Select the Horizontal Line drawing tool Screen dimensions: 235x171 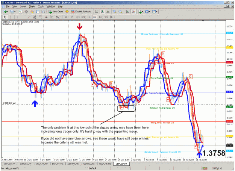click(x=23, y=17)
